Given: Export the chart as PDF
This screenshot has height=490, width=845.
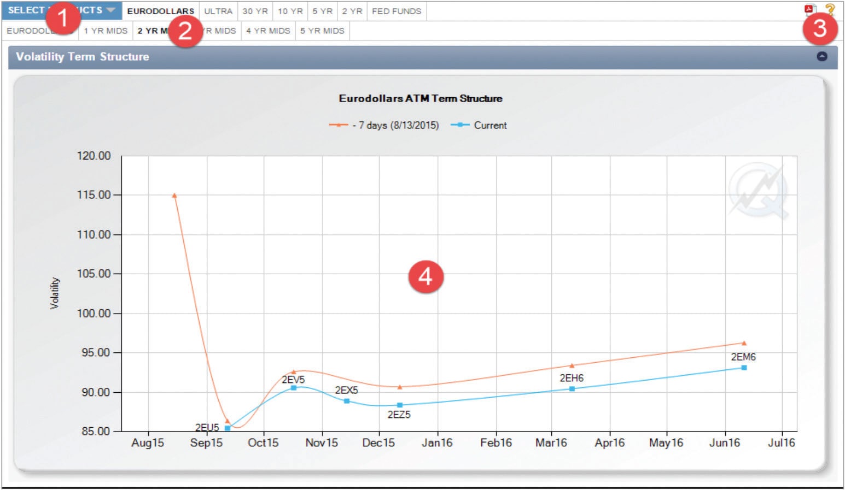Looking at the screenshot, I should click(x=808, y=9).
